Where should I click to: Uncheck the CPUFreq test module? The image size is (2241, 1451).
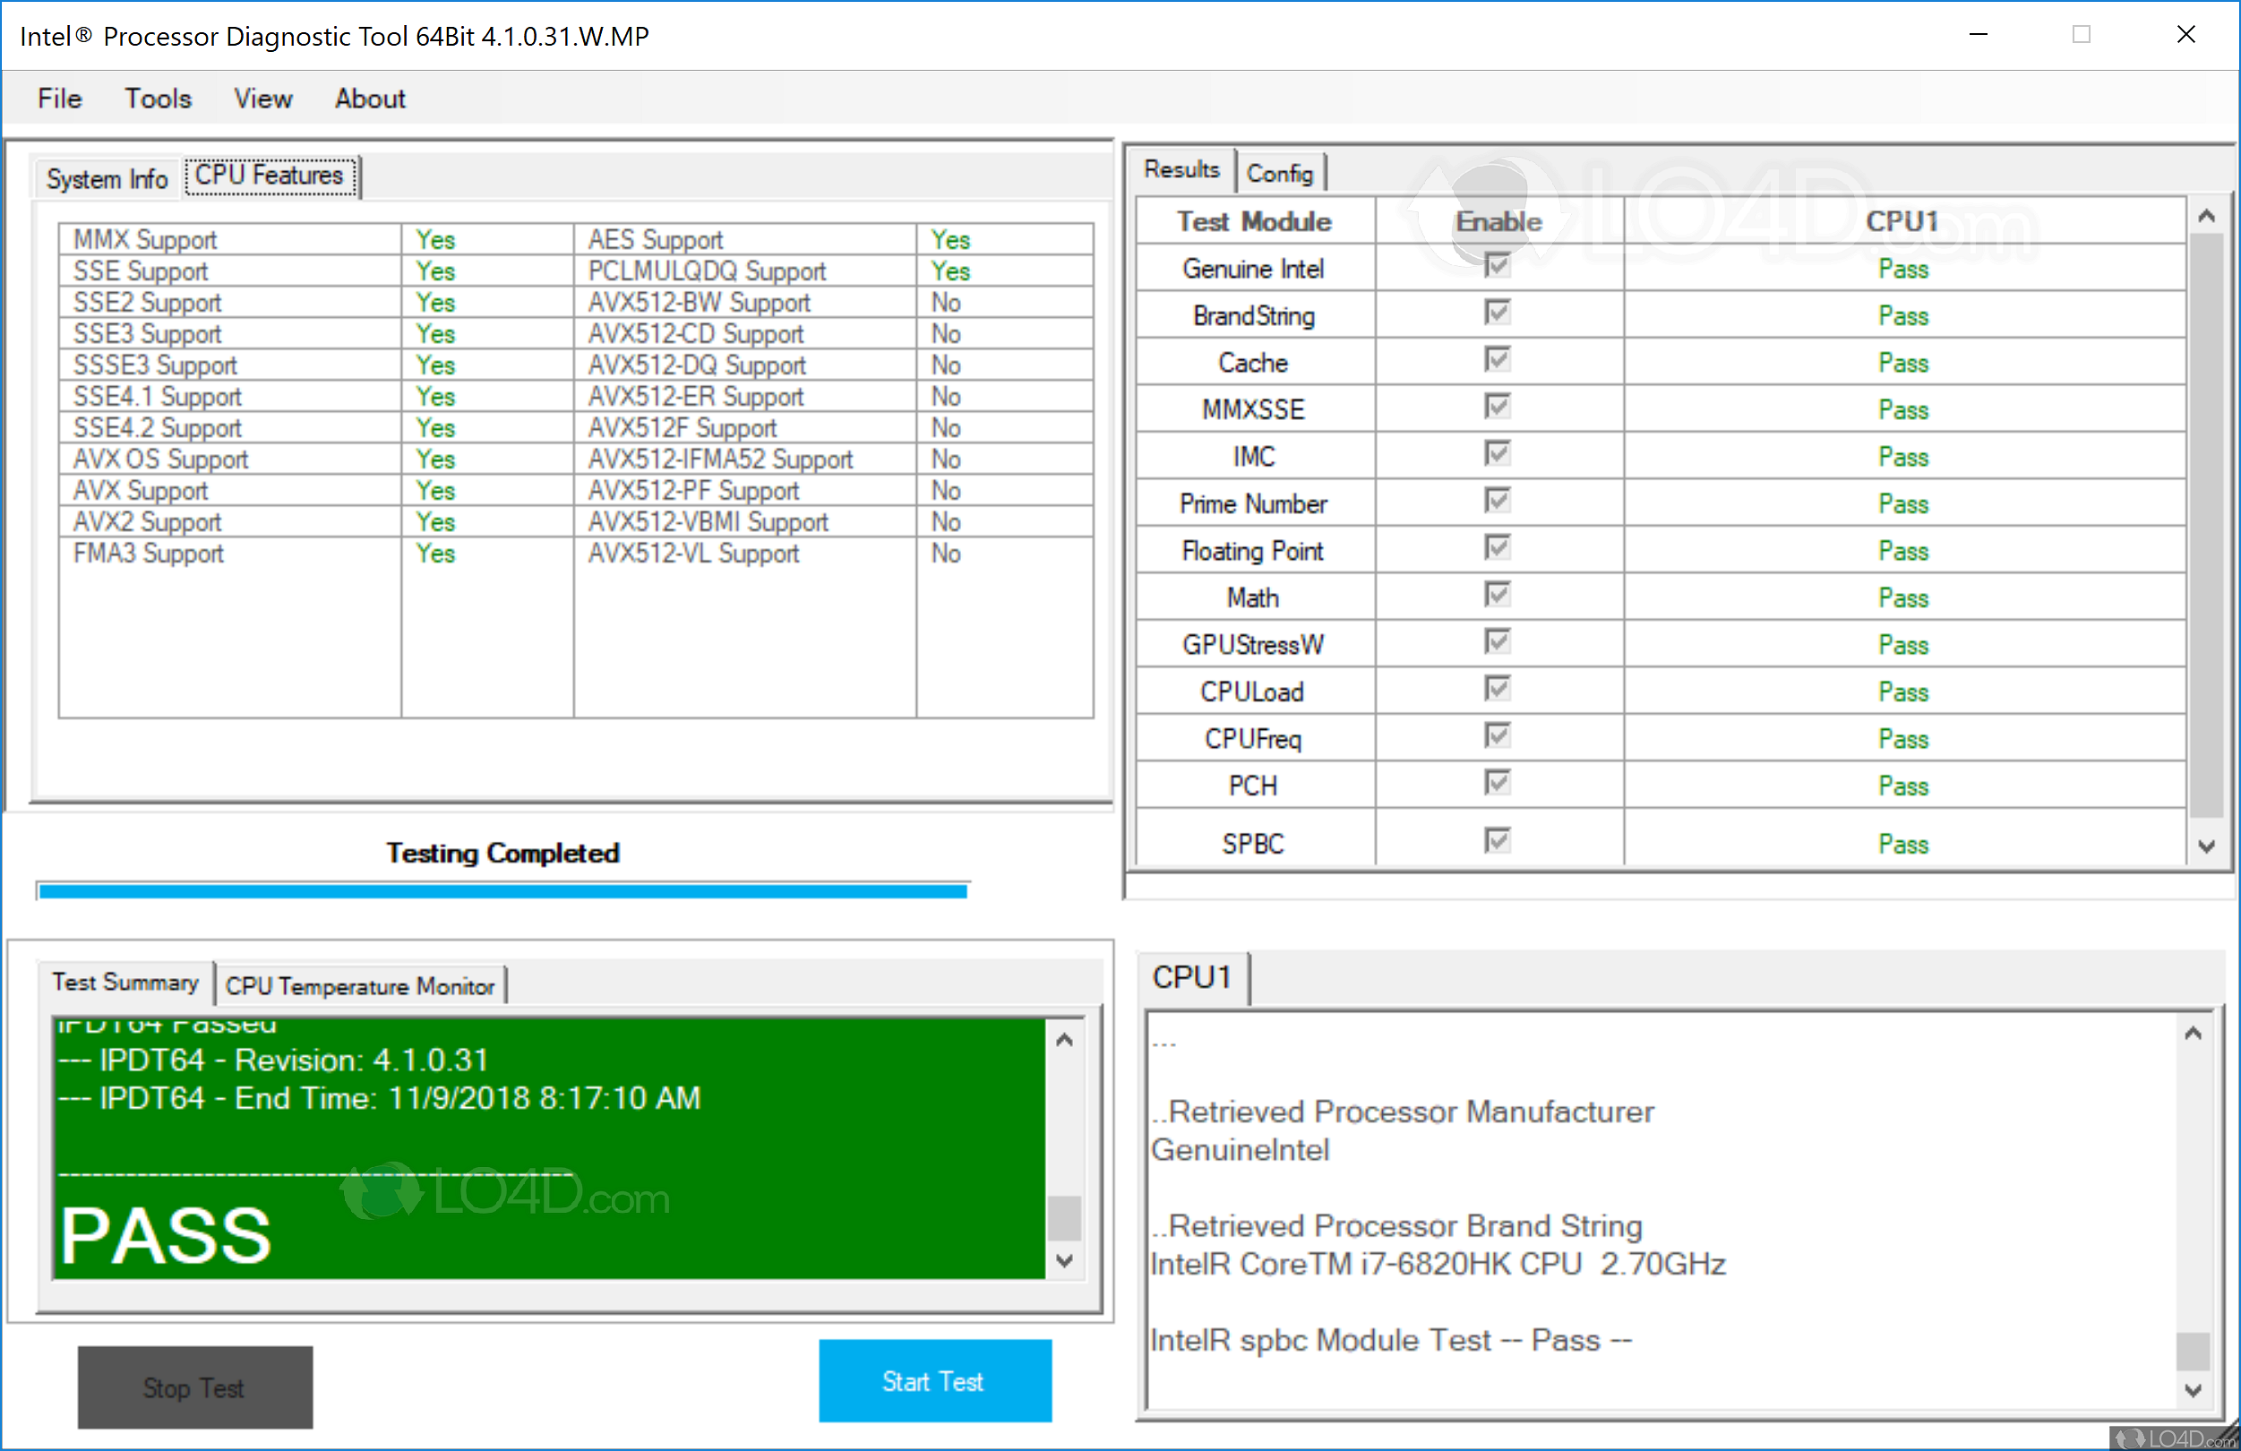[x=1498, y=735]
